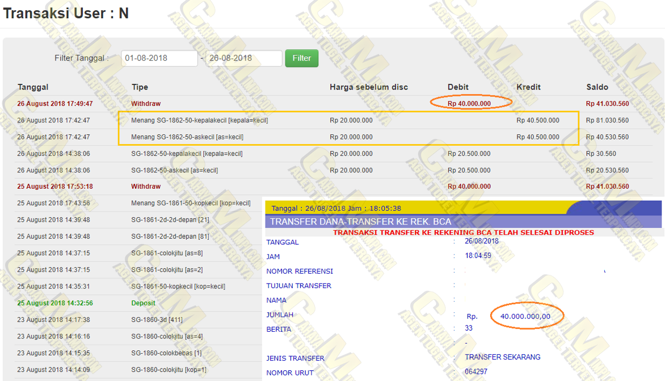This screenshot has height=381, width=665.
Task: Click the Menang SG-1862-50-askecil transaction row
Action: tap(187, 137)
